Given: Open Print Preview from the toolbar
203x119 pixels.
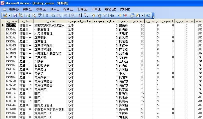Looking at the screenshot, I should point(34,15).
